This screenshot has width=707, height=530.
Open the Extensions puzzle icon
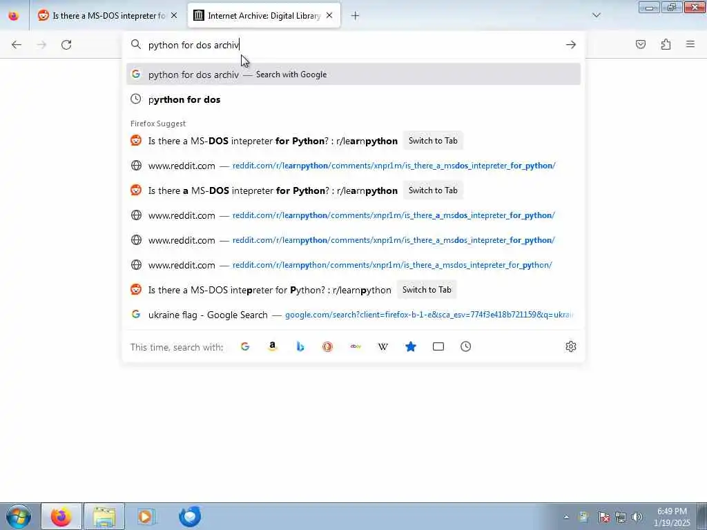(666, 44)
